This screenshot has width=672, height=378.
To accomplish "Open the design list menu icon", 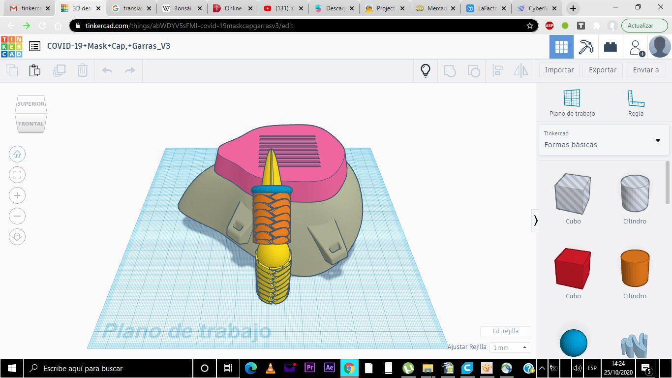I will tap(34, 46).
